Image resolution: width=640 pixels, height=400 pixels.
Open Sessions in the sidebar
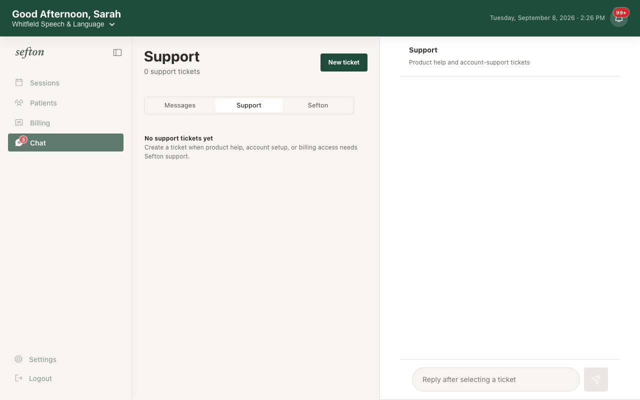pos(65,83)
